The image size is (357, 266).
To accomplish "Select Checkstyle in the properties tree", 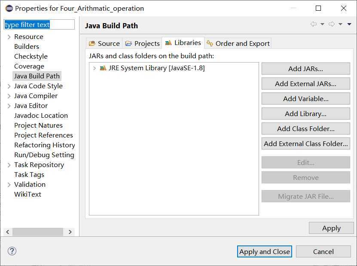I will point(31,57).
